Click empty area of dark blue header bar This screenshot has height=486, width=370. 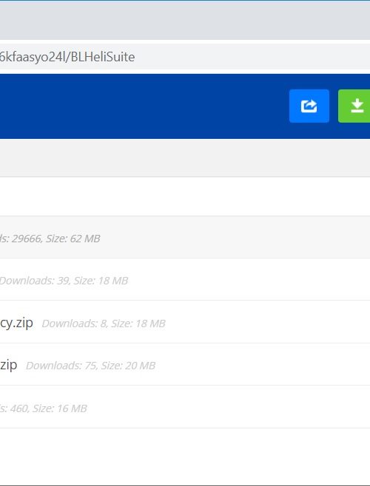[140, 106]
